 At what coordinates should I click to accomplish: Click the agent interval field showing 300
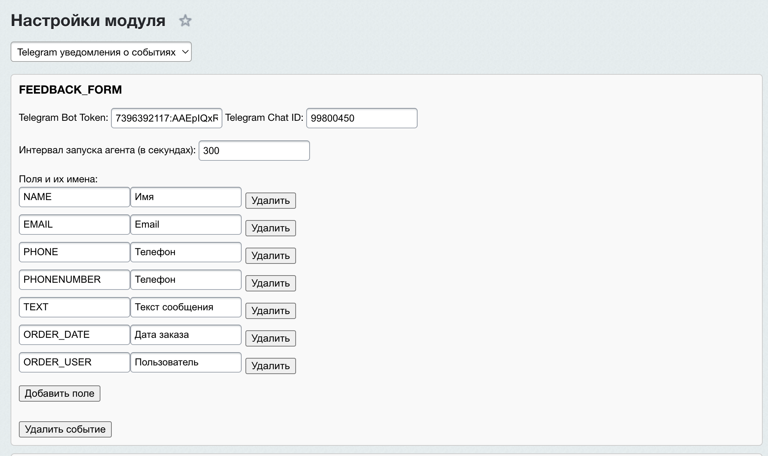254,151
